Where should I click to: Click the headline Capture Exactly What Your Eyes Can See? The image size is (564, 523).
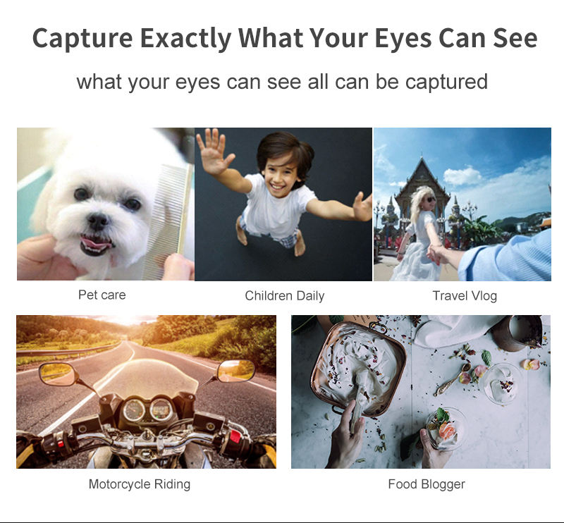click(x=285, y=38)
